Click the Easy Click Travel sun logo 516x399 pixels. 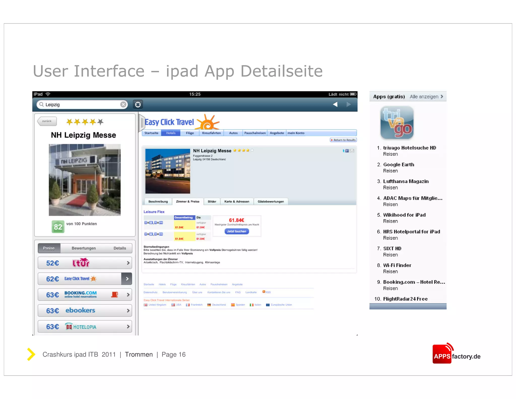208,122
